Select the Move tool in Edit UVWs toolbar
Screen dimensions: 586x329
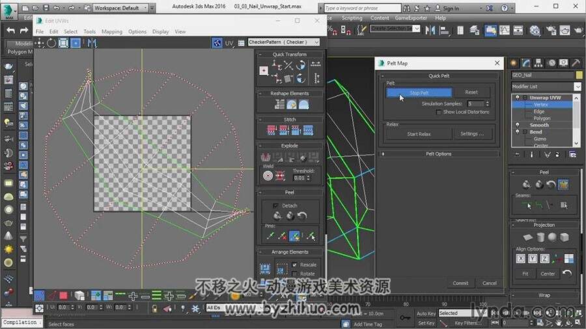(x=39, y=44)
